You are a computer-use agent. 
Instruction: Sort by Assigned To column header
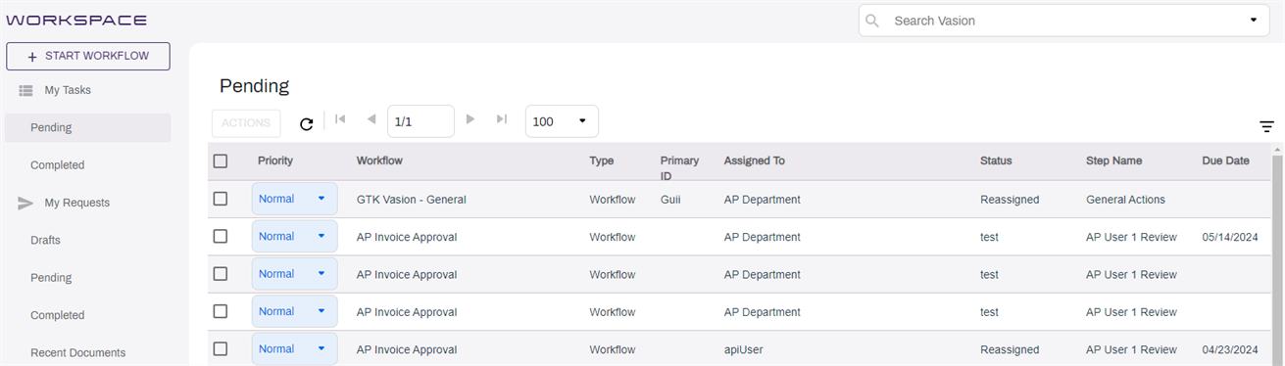point(755,160)
